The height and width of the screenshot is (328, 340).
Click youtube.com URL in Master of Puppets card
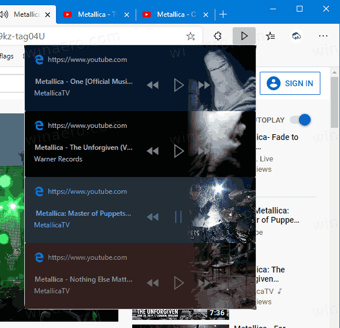[x=87, y=191]
